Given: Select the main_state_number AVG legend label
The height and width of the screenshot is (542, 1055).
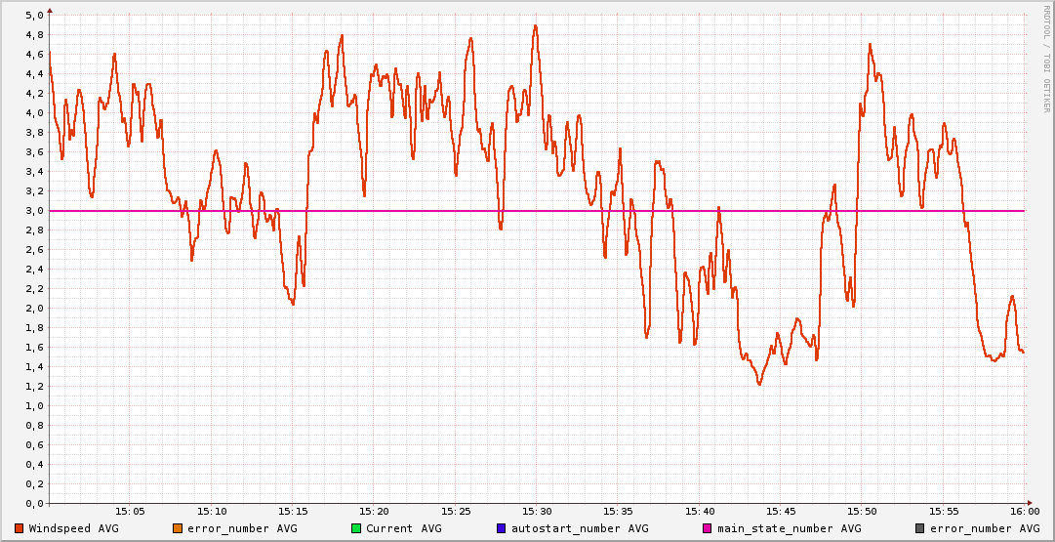Looking at the screenshot, I should coord(789,528).
